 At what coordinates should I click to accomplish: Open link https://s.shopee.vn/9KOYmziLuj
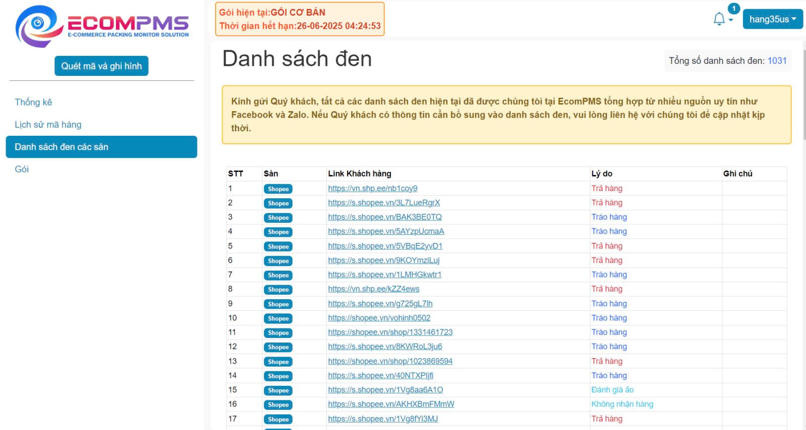point(384,261)
